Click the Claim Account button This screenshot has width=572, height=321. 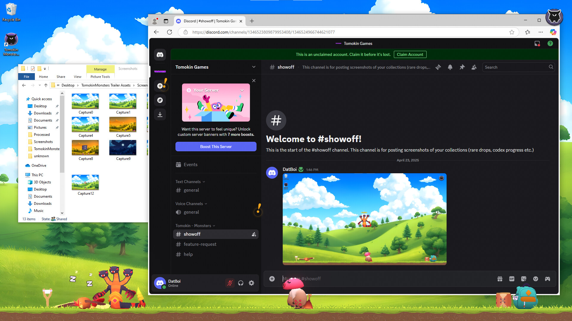410,54
